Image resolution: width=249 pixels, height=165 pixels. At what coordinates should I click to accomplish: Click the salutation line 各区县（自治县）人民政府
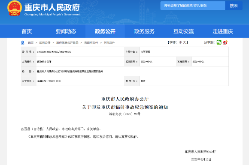pyautogui.click(x=61, y=129)
